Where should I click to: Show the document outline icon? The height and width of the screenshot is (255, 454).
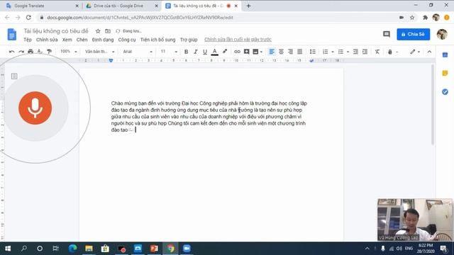[14, 76]
